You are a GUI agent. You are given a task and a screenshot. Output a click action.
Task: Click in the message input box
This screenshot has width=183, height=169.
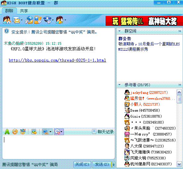pos(59,147)
